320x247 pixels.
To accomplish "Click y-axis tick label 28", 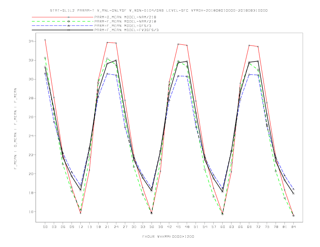I will click(31, 98).
